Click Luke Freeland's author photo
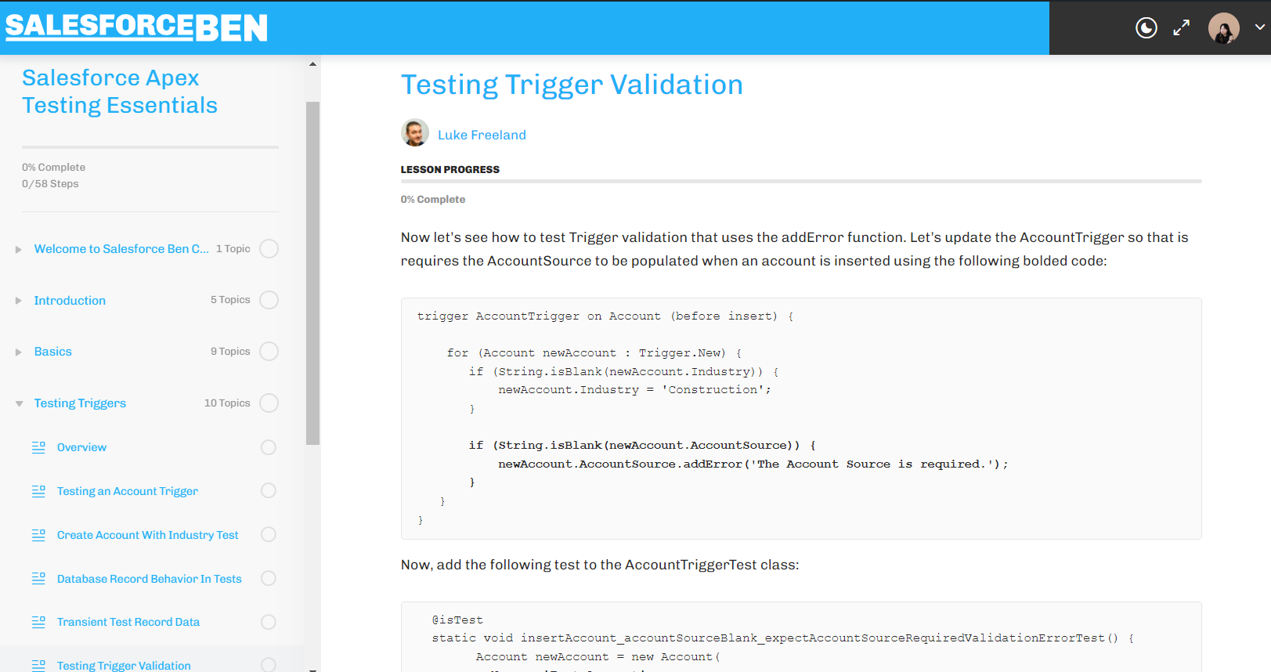The image size is (1271, 672). click(x=415, y=133)
